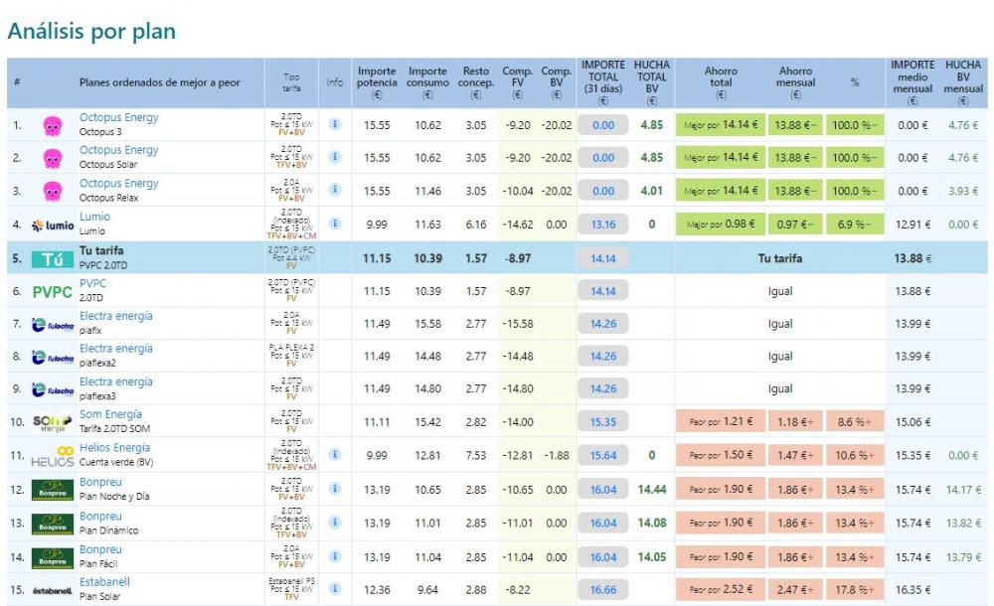
Task: Open info icon for Plan Noche y Día
Action: click(335, 489)
